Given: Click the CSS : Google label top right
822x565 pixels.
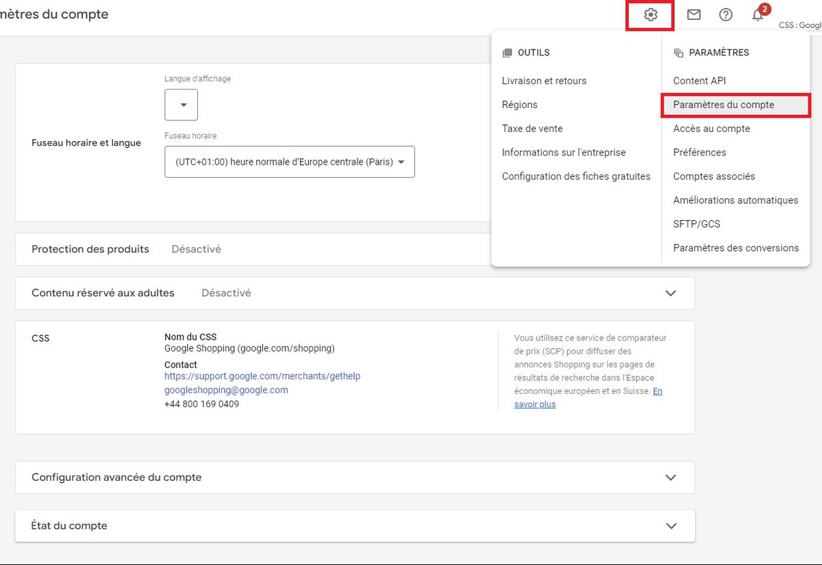Looking at the screenshot, I should coord(799,25).
